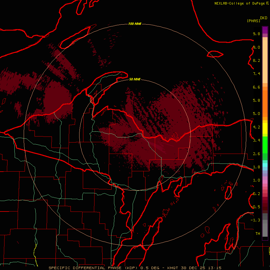Click the 1.0 legend value

256,180
